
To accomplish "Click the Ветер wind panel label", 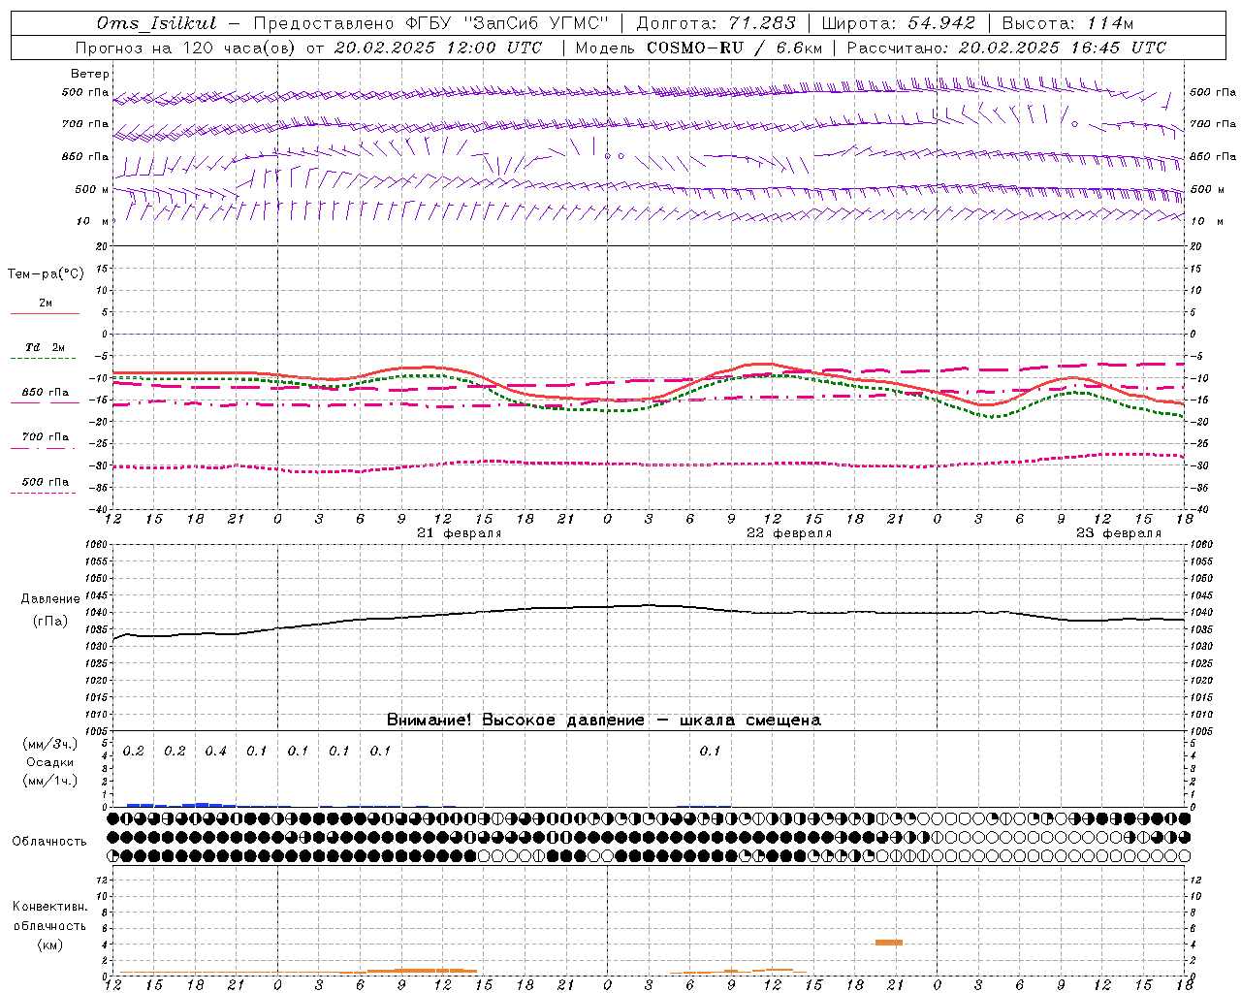I will (x=90, y=74).
